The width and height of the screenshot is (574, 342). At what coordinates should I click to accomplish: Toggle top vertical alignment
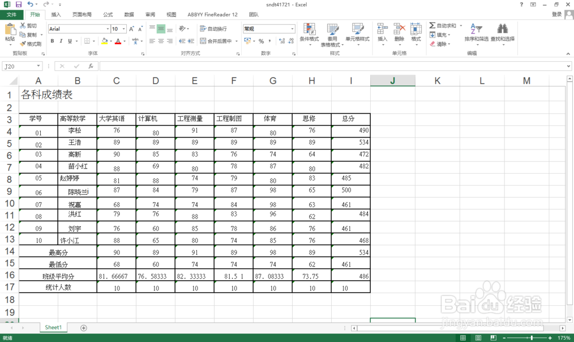(152, 29)
